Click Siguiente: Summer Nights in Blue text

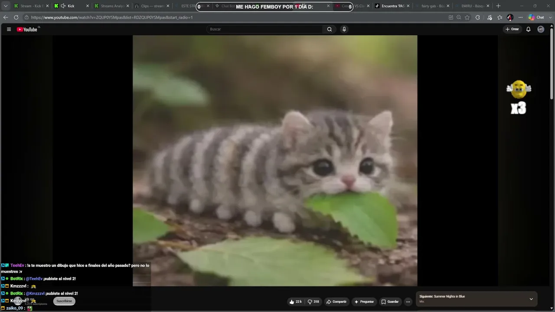(x=442, y=296)
